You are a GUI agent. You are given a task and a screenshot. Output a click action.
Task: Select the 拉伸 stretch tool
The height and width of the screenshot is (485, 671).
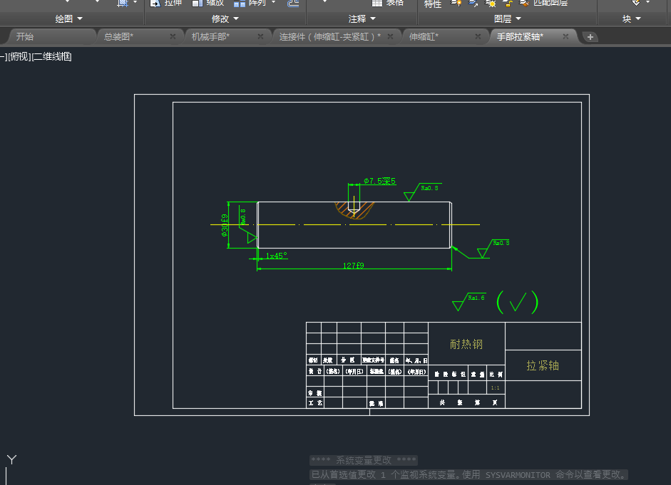coord(165,3)
